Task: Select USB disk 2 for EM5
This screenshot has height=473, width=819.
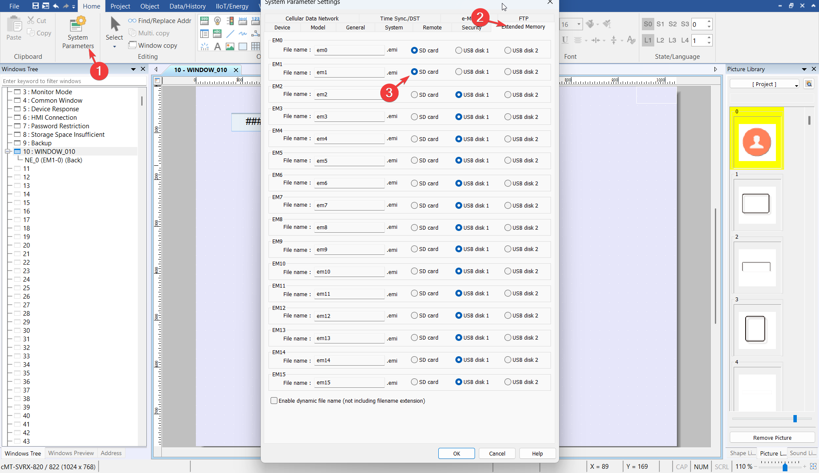Action: 508,161
